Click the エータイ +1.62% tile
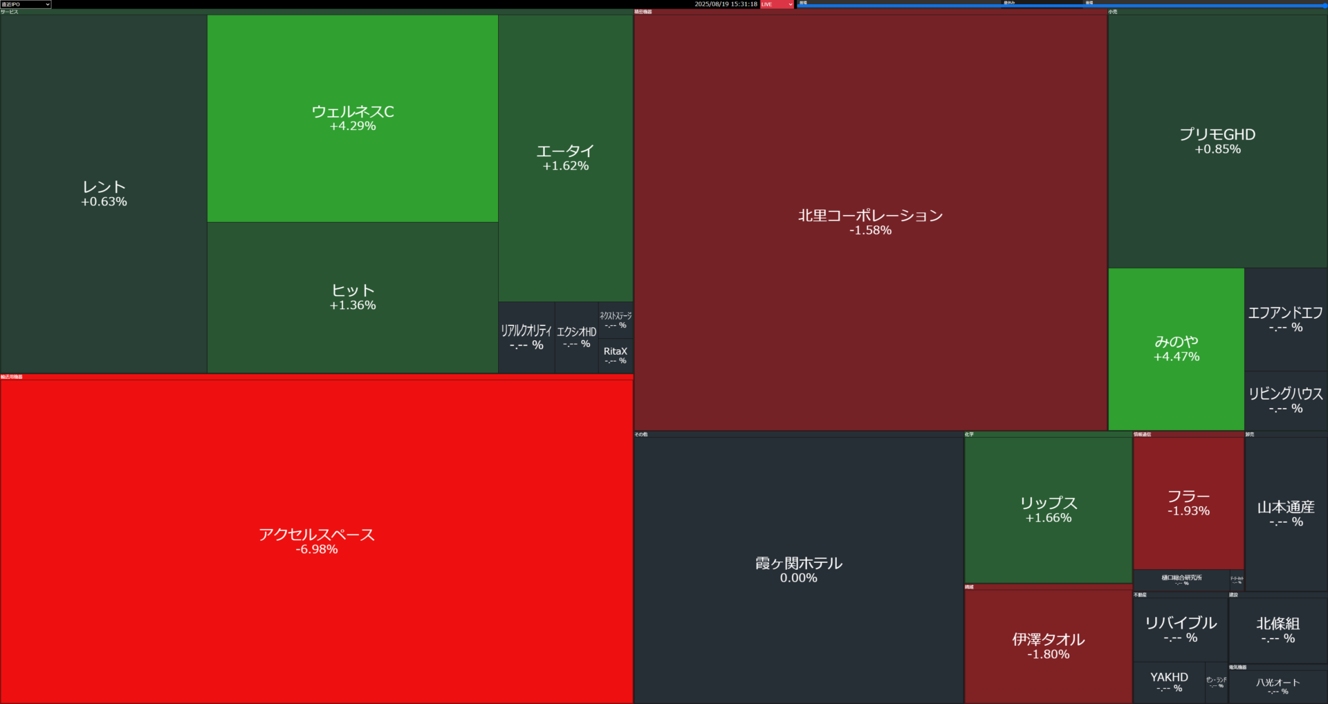The width and height of the screenshot is (1328, 704). click(566, 158)
